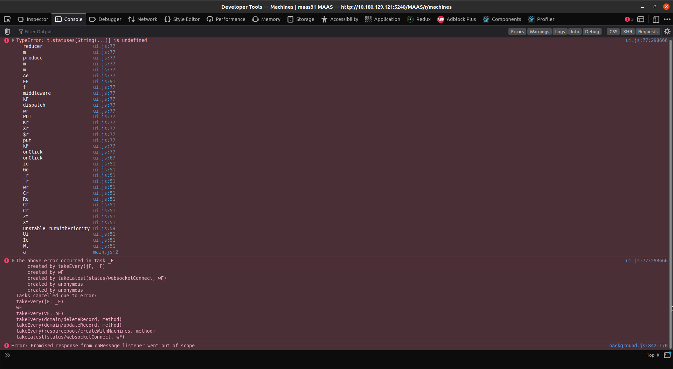Viewport: 673px width, 369px height.
Task: Clear the console output with trash icon
Action: (x=7, y=31)
